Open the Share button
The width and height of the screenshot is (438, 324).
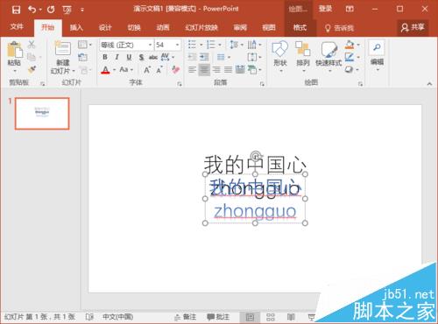pos(413,27)
